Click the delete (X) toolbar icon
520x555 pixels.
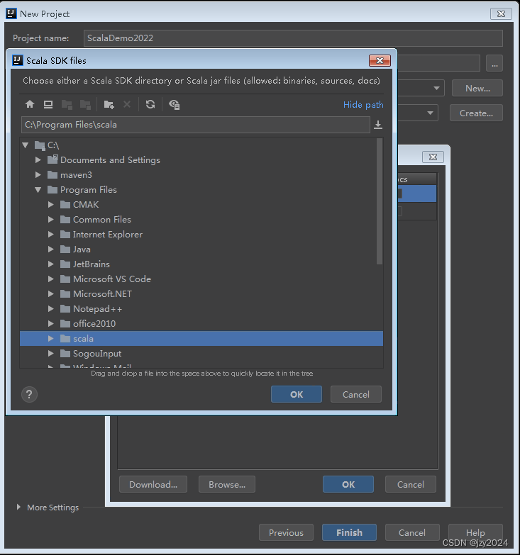point(127,104)
